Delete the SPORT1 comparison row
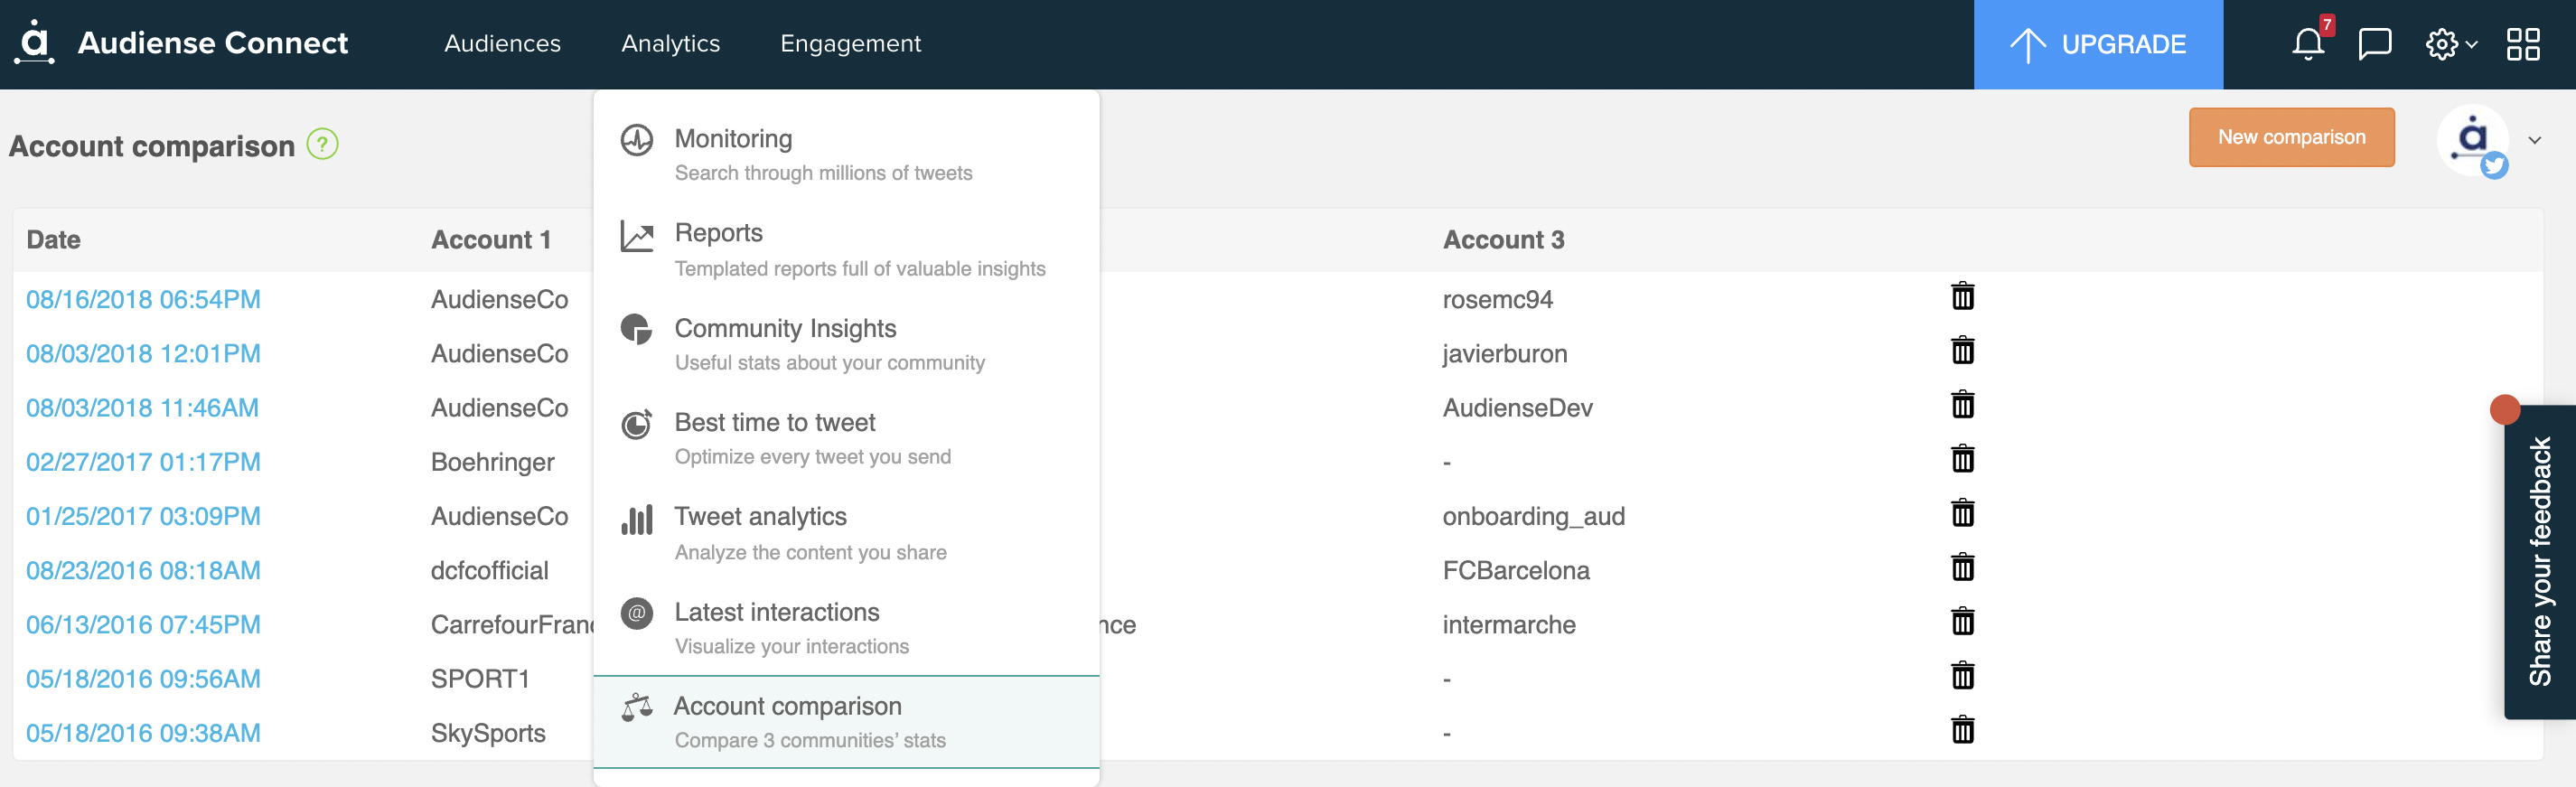Viewport: 2576px width, 787px height. pyautogui.click(x=1963, y=676)
